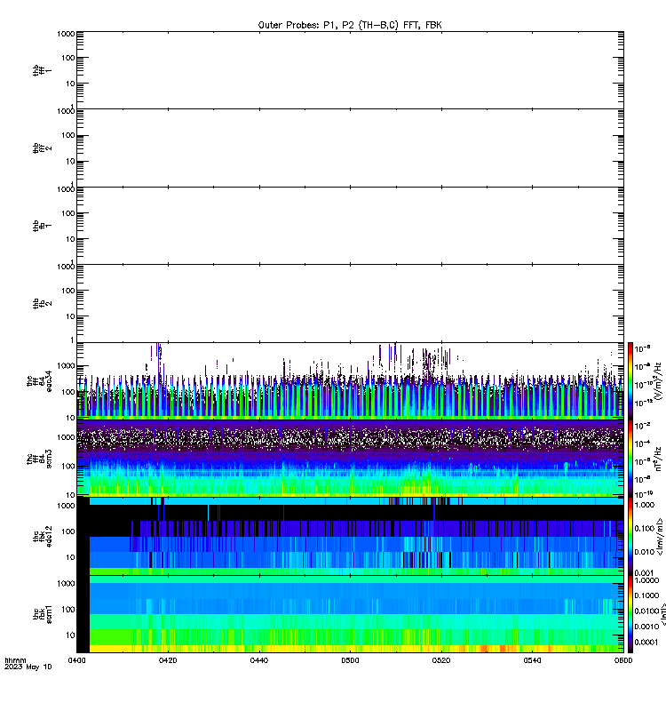Click the 10 tick label on thc fbk edc12 axis
This screenshot has width=666, height=711.
[71, 557]
